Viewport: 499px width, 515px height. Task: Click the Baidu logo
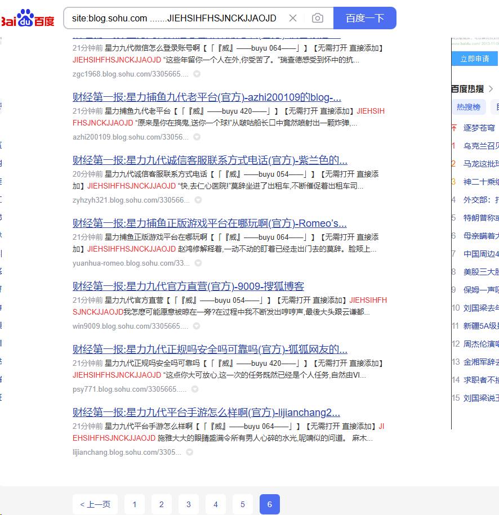click(28, 18)
